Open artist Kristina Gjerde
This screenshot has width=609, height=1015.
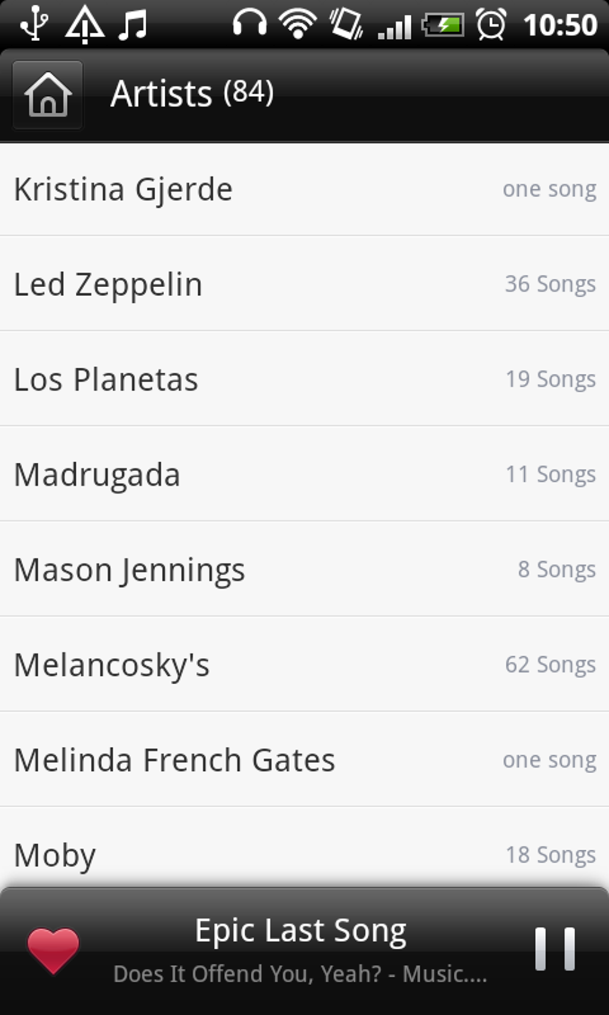point(304,189)
